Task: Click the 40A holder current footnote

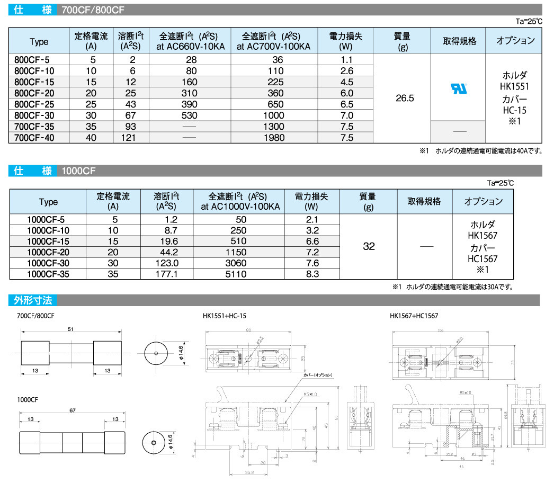Action: (x=481, y=151)
